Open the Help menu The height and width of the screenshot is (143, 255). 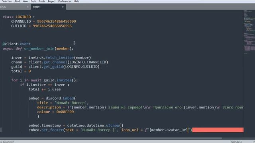coord(76,1)
